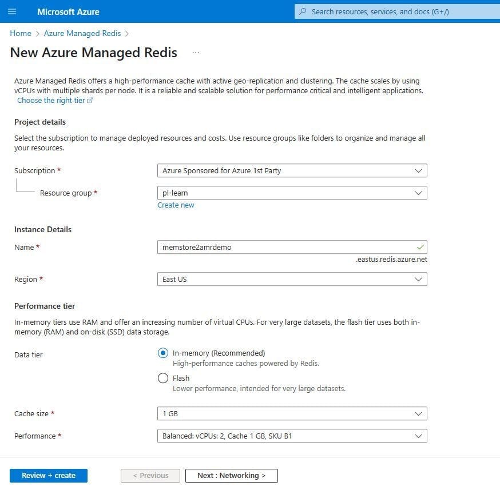This screenshot has height=494, width=500.
Task: Open the Resource group dropdown
Action: [292, 193]
